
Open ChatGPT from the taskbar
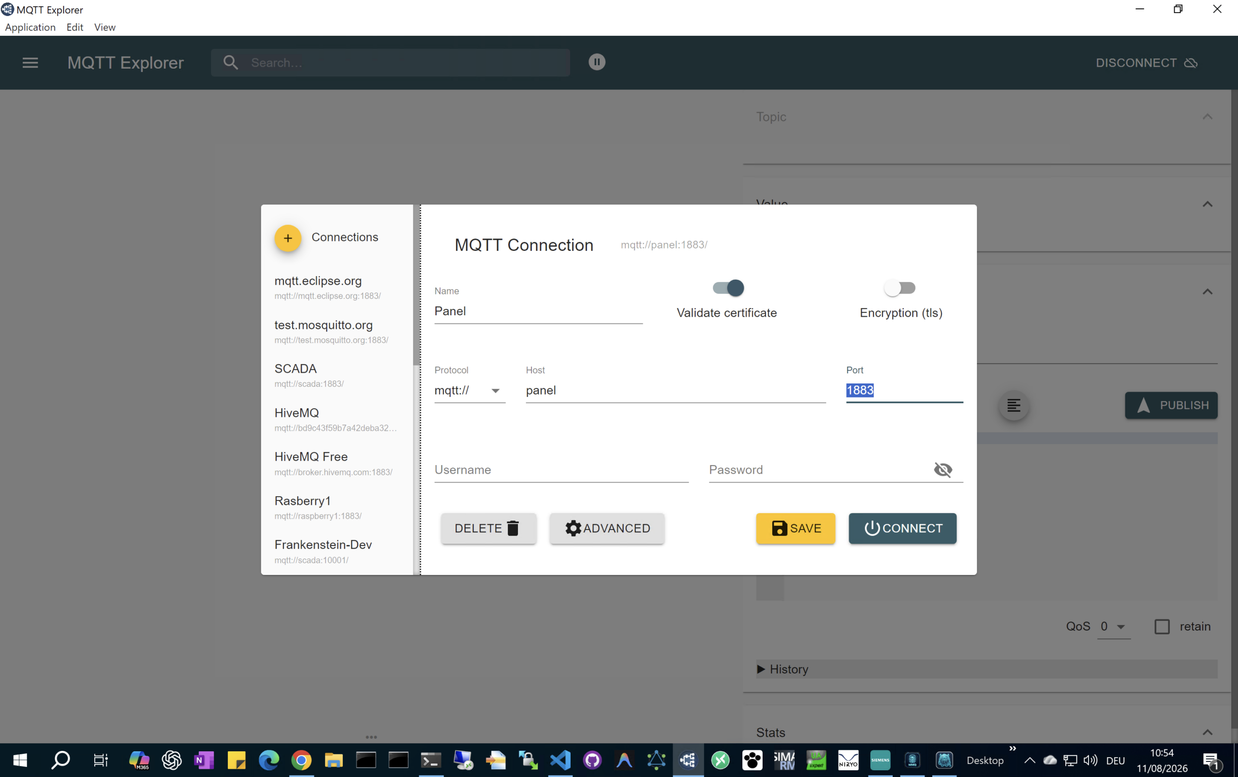point(172,760)
